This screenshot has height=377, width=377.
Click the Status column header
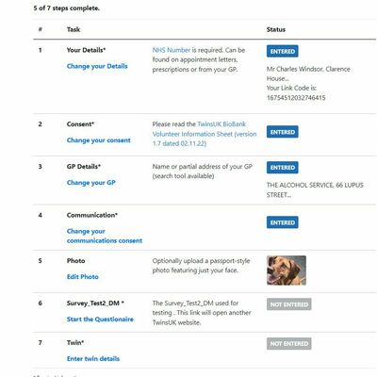pyautogui.click(x=276, y=29)
